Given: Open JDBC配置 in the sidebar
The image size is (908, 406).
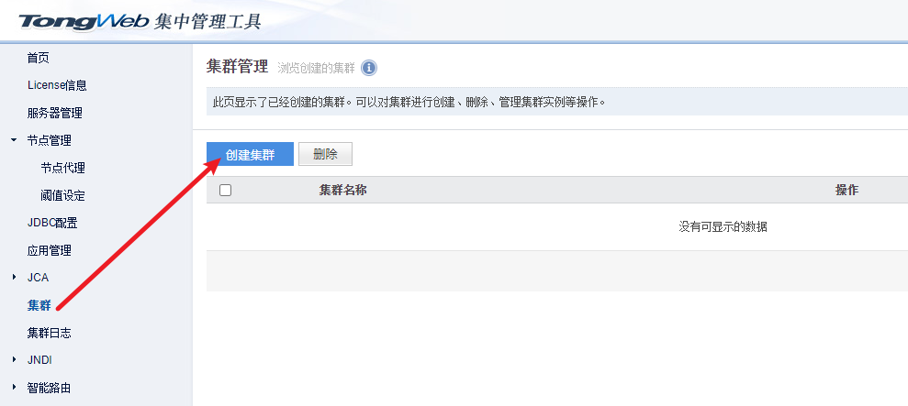Looking at the screenshot, I should [52, 224].
